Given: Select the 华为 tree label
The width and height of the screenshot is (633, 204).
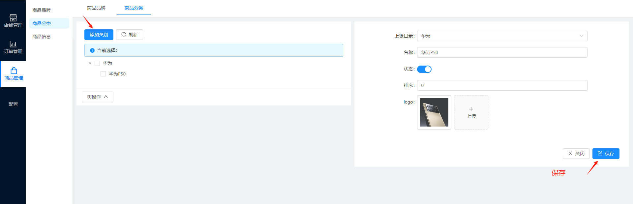Looking at the screenshot, I should click(x=107, y=63).
